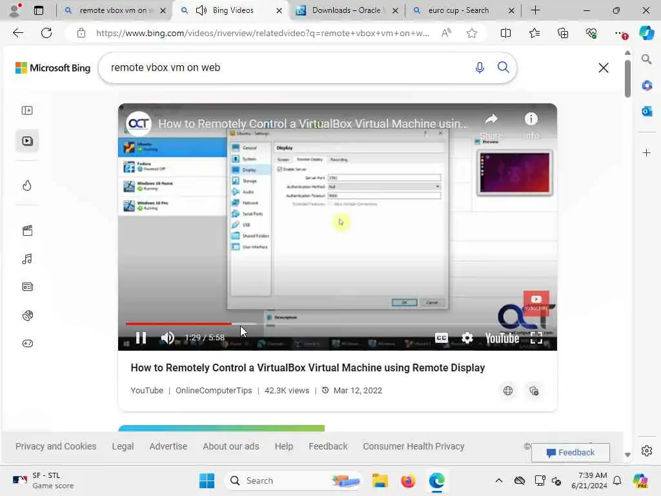Screen dimensions: 661x496
Task: Open the Legal footer link
Action: 123,446
